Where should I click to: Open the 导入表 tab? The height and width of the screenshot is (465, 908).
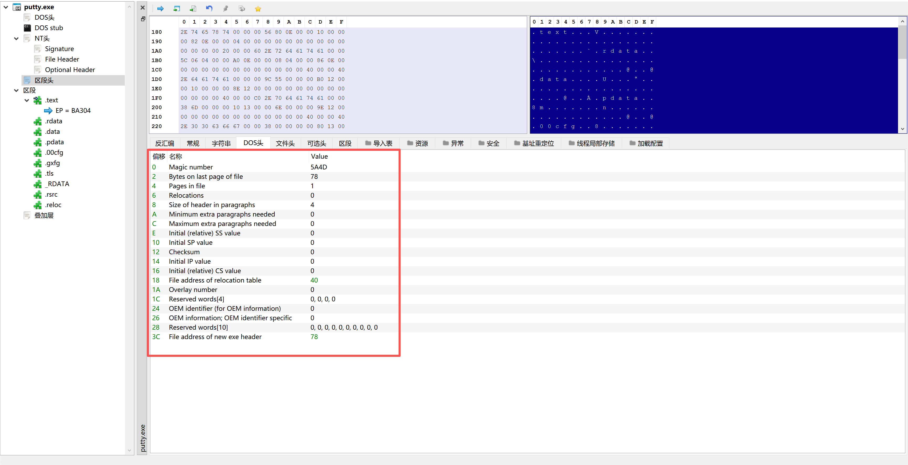[x=379, y=143]
